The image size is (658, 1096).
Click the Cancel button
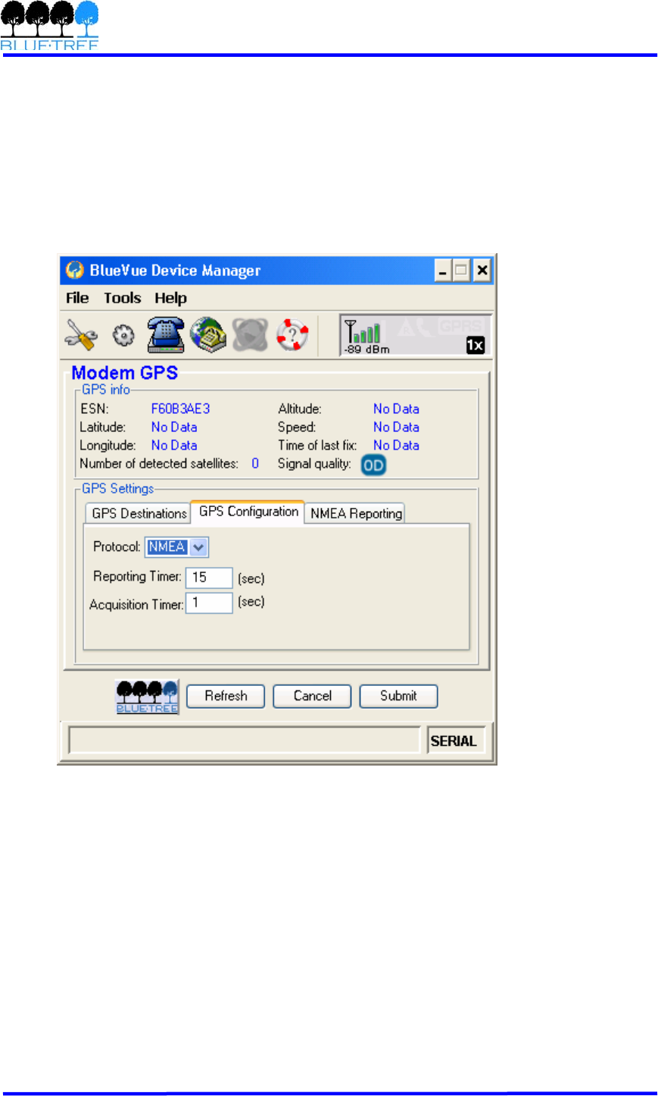pos(312,696)
